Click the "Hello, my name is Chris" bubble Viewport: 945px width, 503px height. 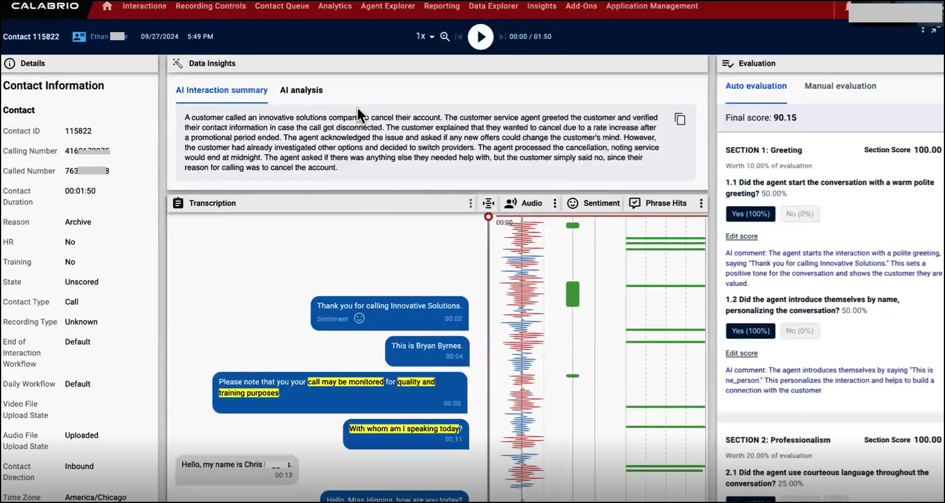tap(237, 470)
